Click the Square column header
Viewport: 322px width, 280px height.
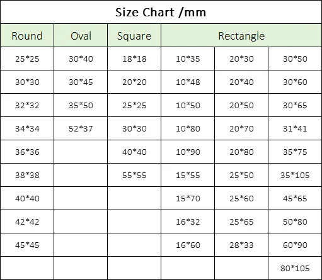(x=134, y=35)
